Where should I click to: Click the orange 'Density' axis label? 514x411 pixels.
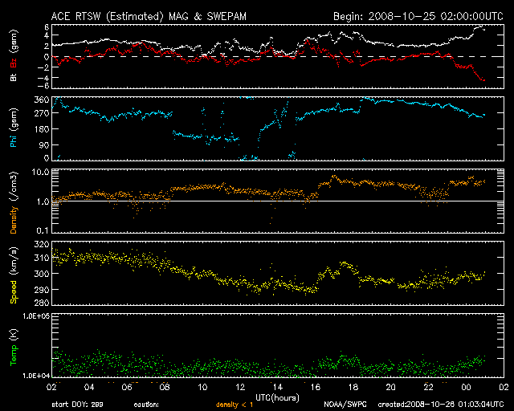click(x=14, y=220)
